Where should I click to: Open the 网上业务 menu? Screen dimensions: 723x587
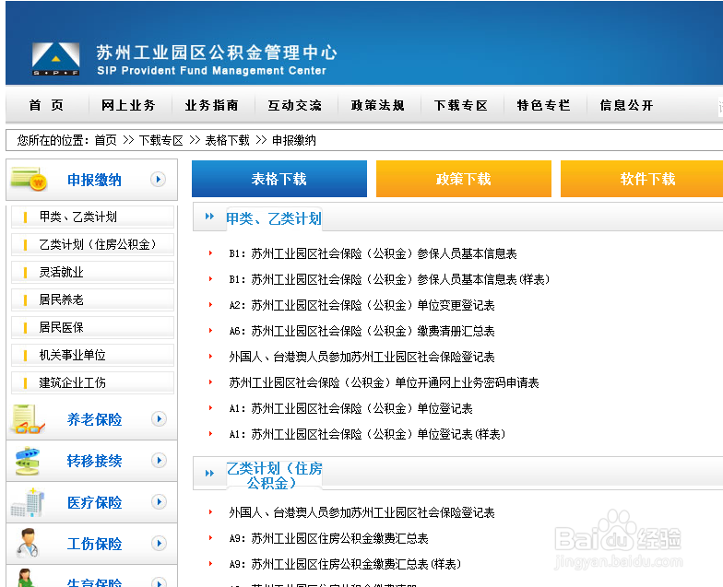pyautogui.click(x=128, y=105)
